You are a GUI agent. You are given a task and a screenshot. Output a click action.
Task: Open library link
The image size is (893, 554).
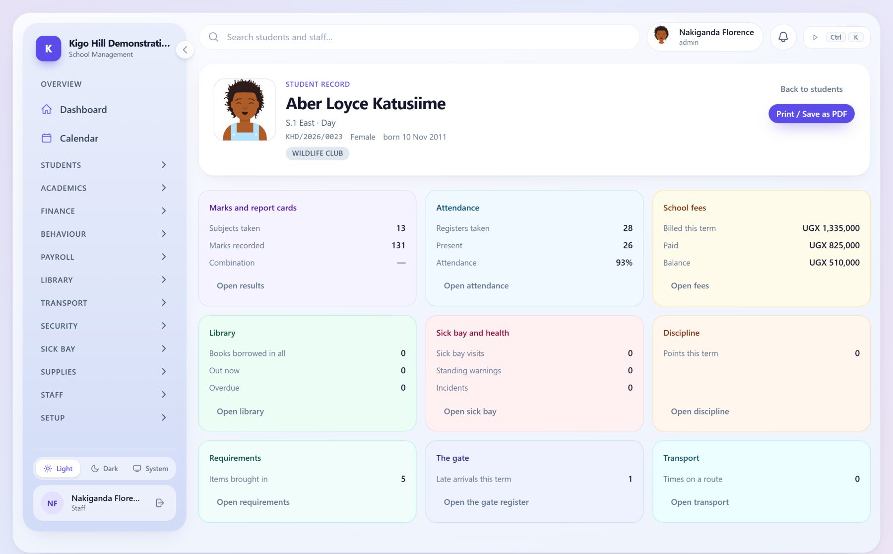(240, 411)
